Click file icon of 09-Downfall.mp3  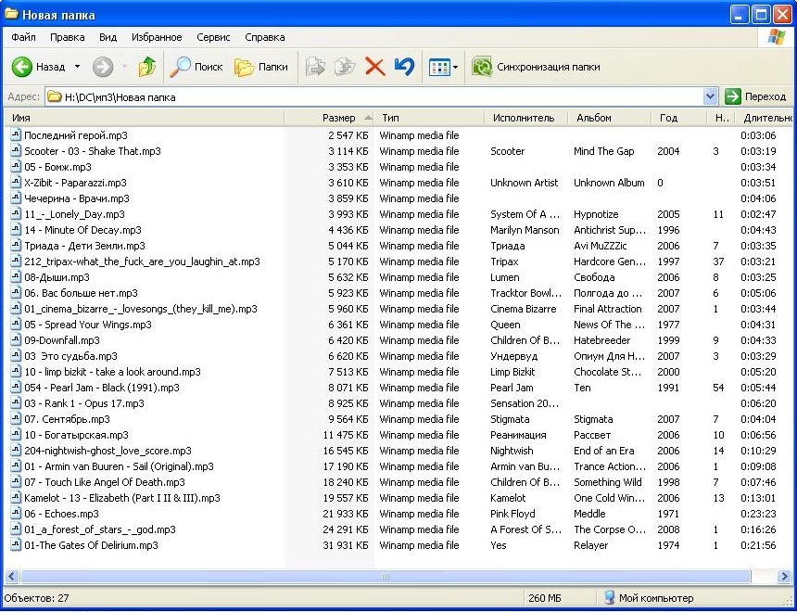[16, 340]
